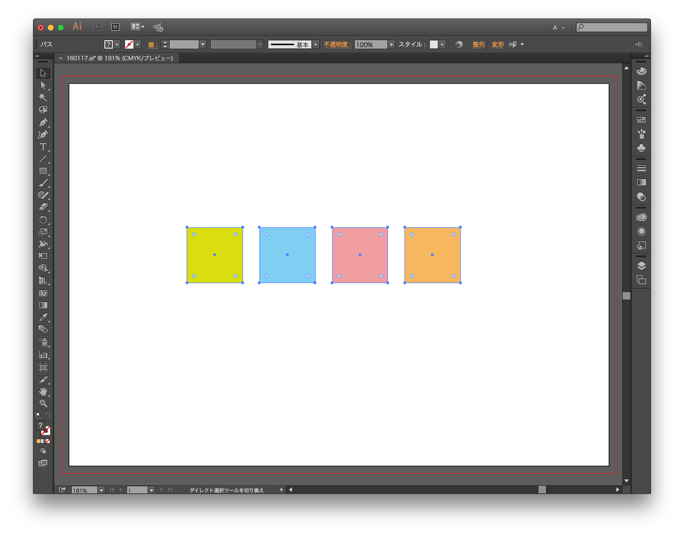This screenshot has height=539, width=684.
Task: Open brush definition 基本 dropdown
Action: (316, 44)
